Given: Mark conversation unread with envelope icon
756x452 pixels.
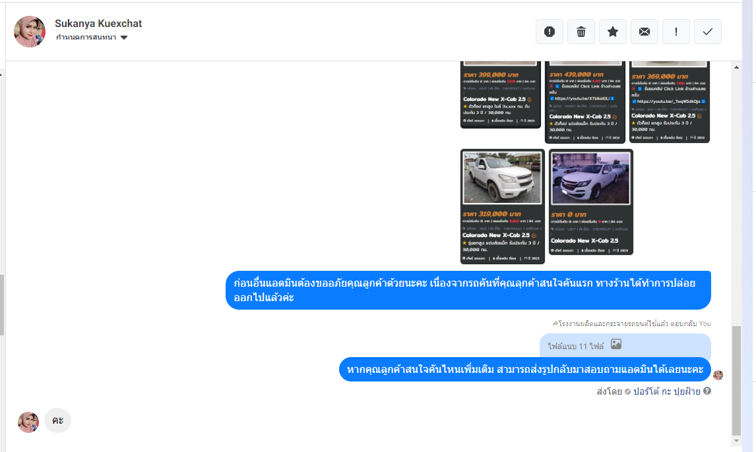Looking at the screenshot, I should 644,32.
